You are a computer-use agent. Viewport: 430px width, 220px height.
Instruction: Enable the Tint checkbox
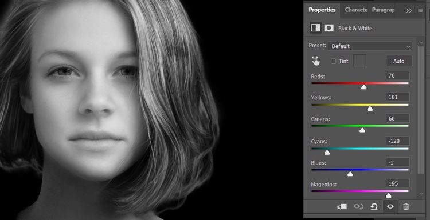[333, 61]
